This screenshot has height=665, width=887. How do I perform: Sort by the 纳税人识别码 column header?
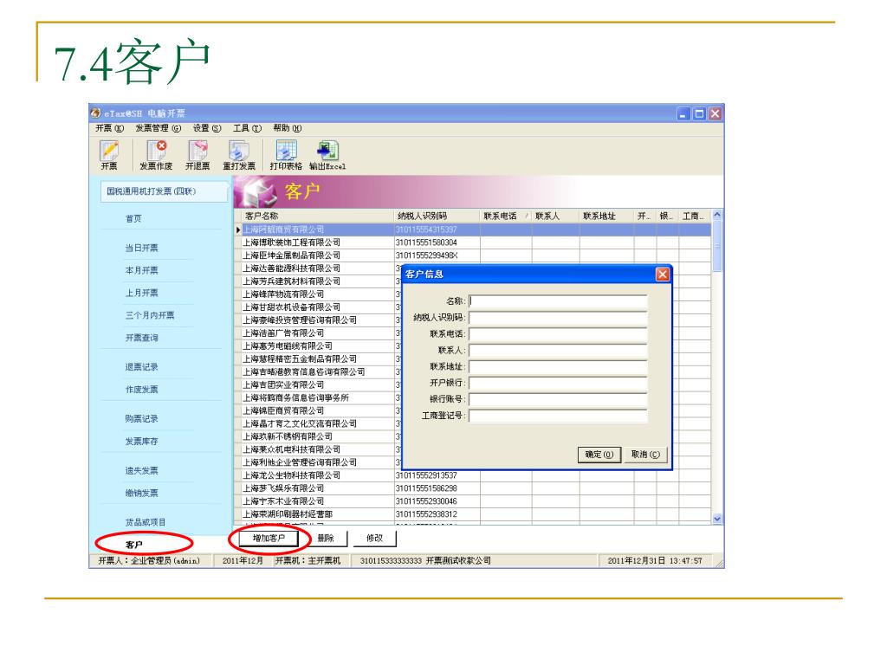pos(437,216)
